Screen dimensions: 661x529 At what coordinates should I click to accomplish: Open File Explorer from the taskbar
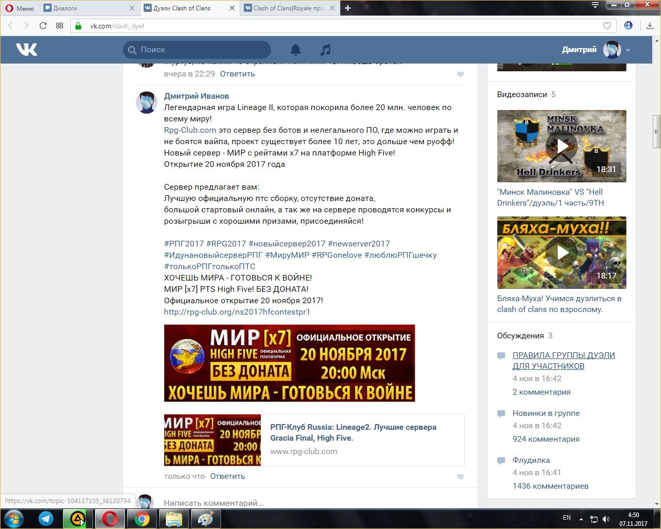tap(174, 519)
